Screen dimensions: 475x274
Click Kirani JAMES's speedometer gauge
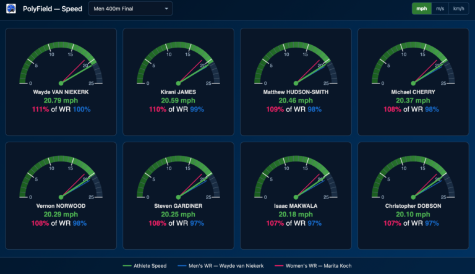coord(178,65)
